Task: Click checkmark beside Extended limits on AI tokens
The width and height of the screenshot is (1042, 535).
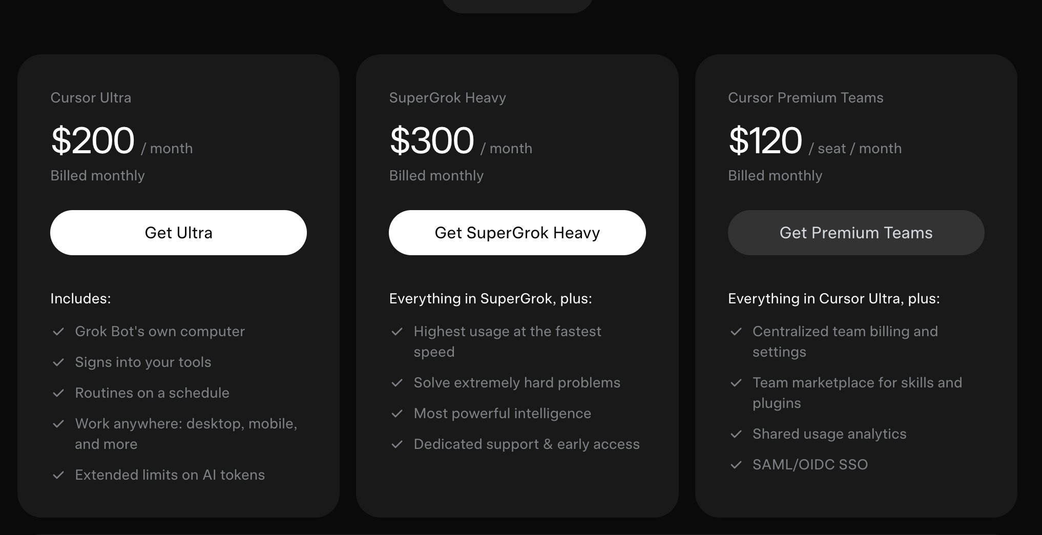Action: [58, 475]
